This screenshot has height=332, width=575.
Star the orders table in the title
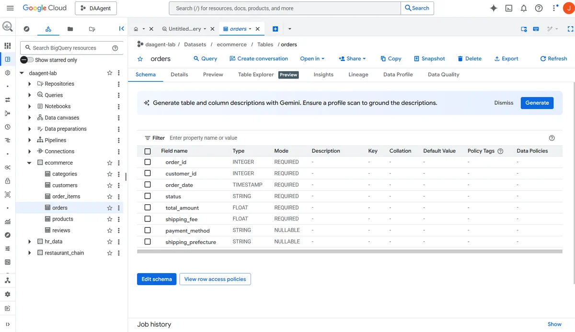click(x=140, y=59)
